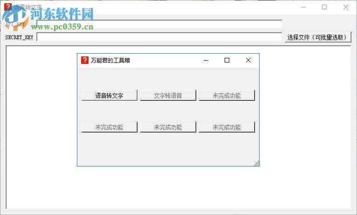Focus the API_KEY input field
The width and height of the screenshot is (357, 215).
159,24
